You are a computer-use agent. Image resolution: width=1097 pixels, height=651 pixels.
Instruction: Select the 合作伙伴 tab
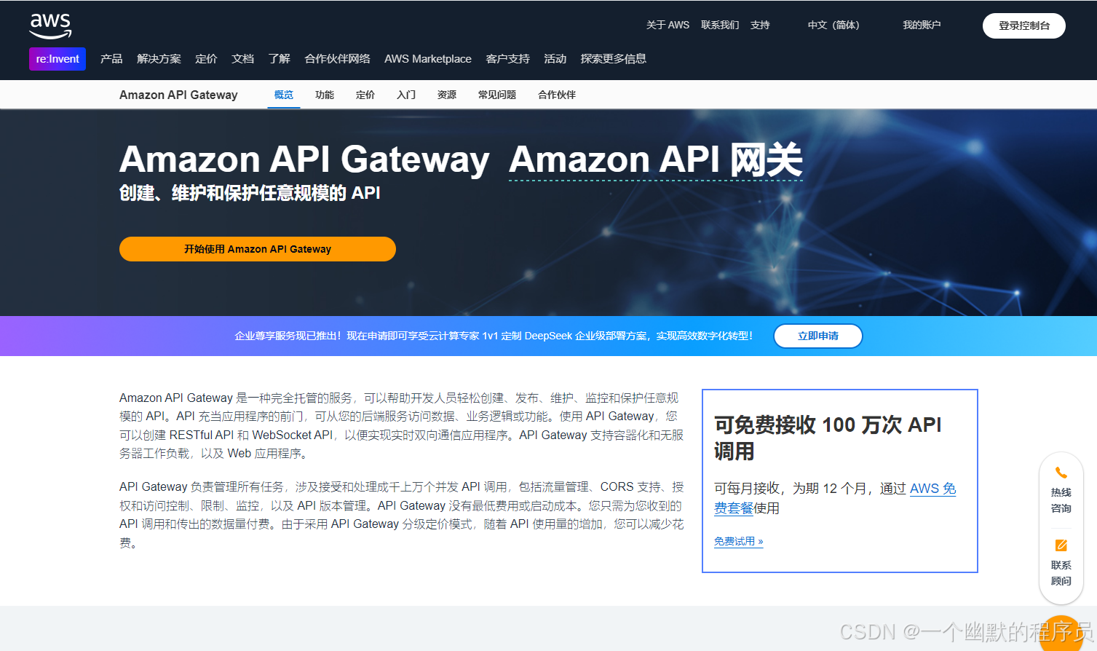[557, 95]
